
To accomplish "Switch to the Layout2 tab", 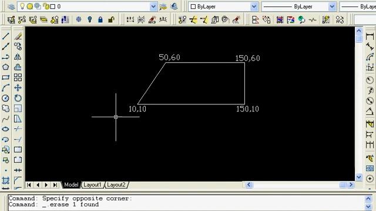I will click(116, 185).
